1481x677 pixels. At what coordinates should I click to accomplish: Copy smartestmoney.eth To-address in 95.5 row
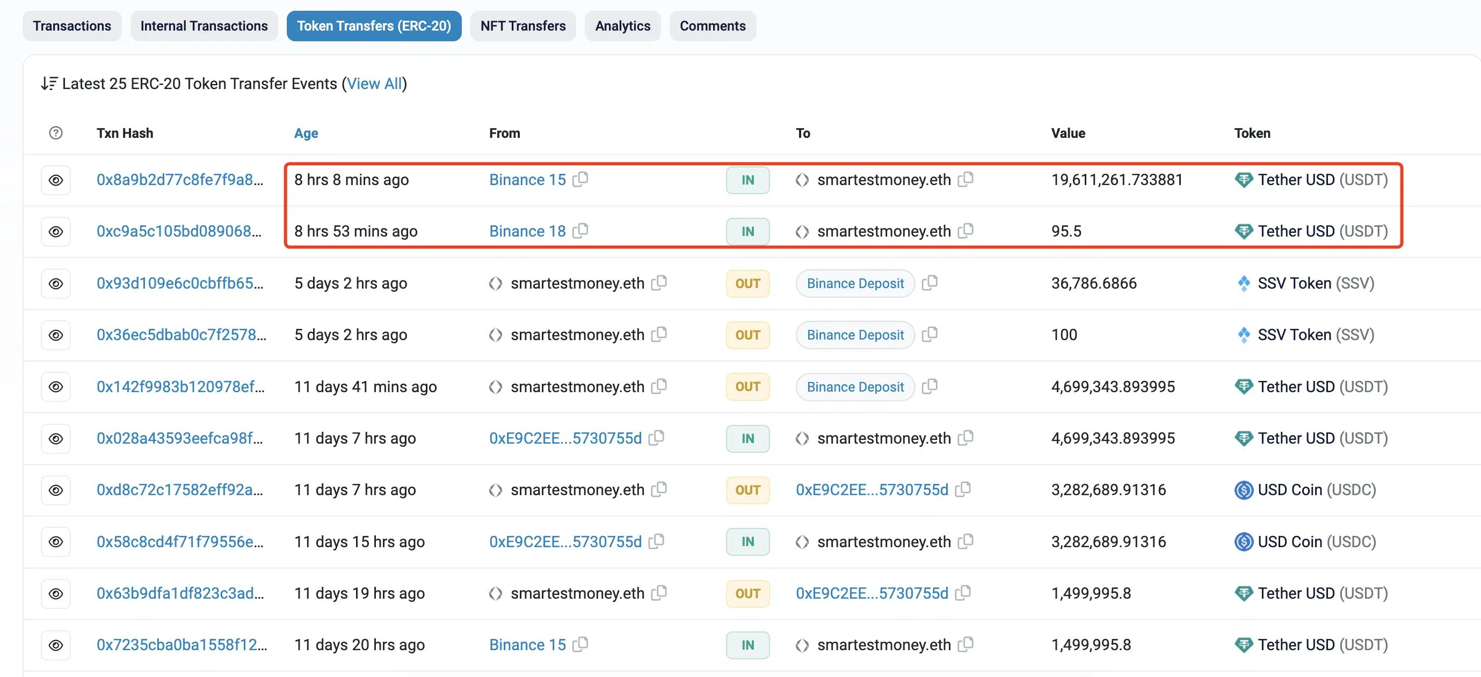[x=966, y=231]
